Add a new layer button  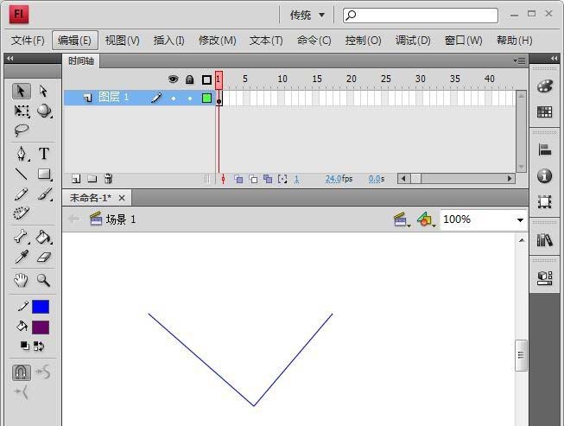76,179
